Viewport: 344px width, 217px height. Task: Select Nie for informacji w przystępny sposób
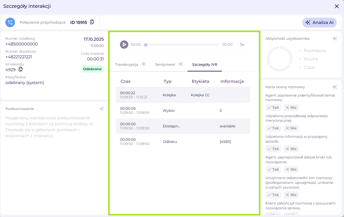click(x=291, y=149)
